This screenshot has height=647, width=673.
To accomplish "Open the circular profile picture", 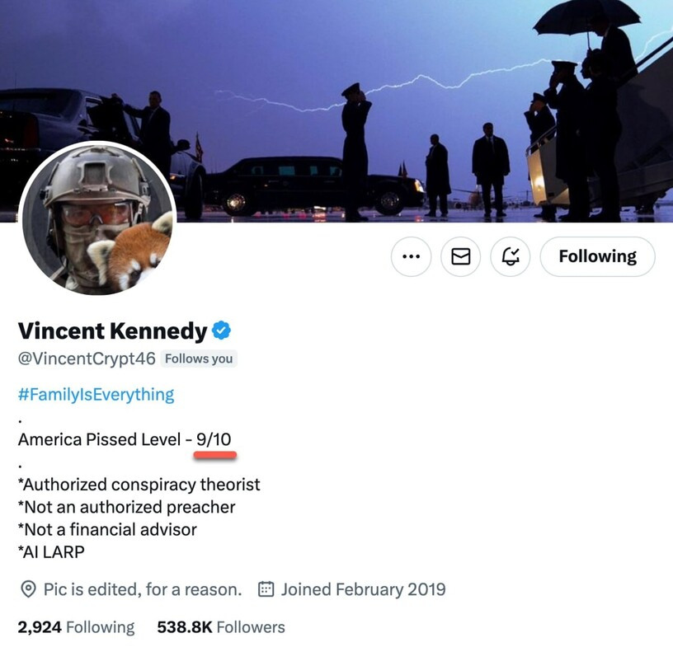I will click(96, 219).
